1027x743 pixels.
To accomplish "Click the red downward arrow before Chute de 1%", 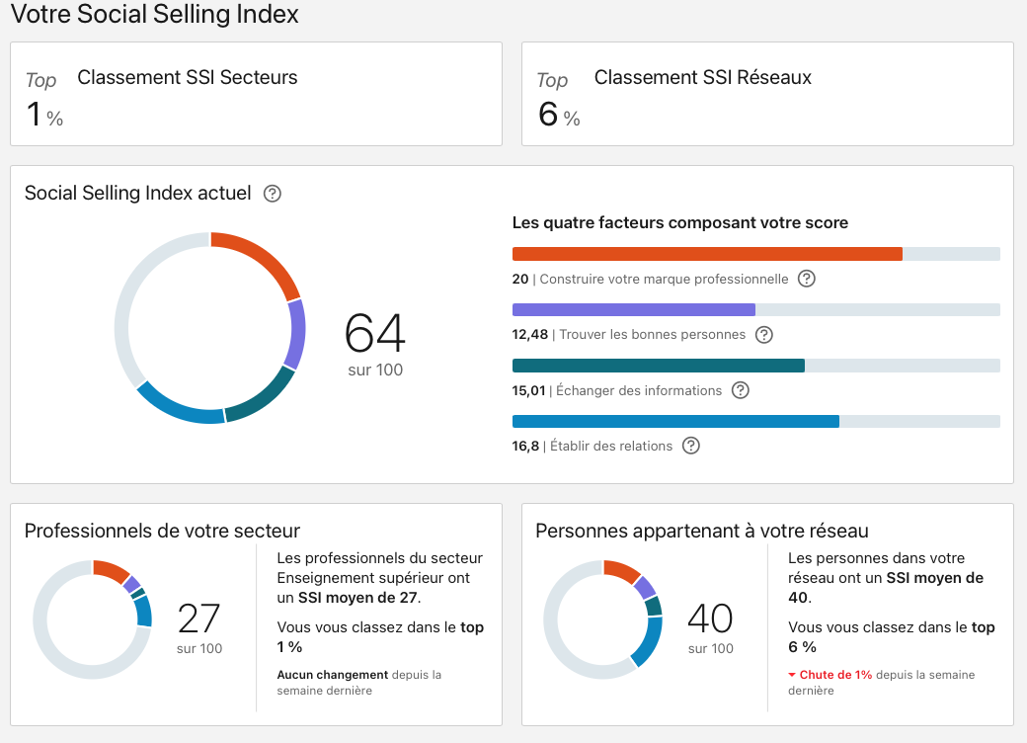I will [792, 675].
